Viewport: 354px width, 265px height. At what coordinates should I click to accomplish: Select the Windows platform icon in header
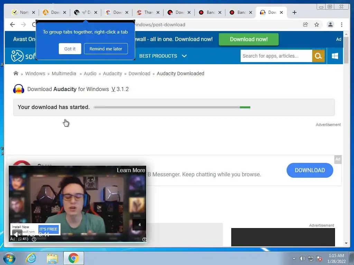pos(335,56)
